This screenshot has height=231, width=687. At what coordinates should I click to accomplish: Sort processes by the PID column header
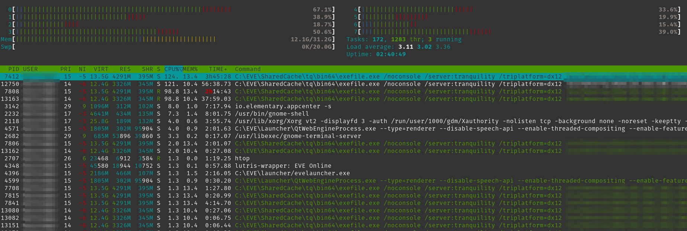tap(14, 69)
